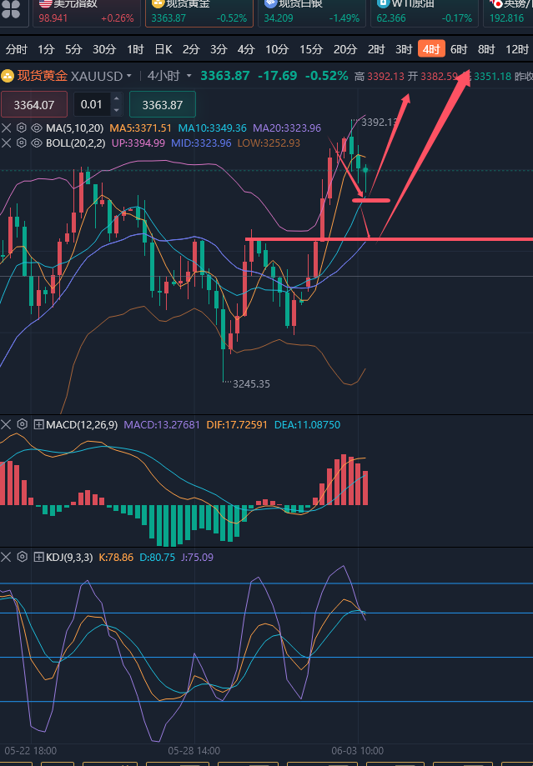The width and height of the screenshot is (533, 766).
Task: Expand the MACD panel plus icon
Action: pyautogui.click(x=38, y=424)
